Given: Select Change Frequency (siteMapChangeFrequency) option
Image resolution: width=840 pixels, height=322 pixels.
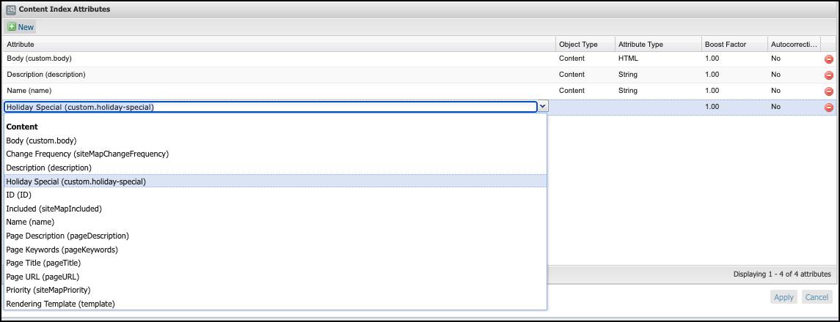Looking at the screenshot, I should tap(275, 154).
